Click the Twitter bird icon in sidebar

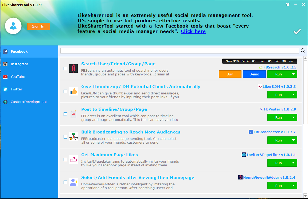(x=5, y=89)
